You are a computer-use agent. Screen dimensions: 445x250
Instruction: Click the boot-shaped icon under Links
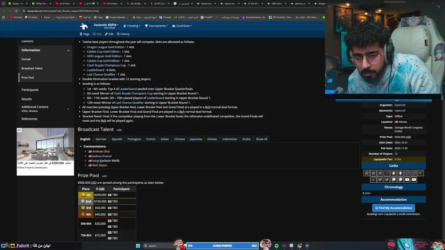pos(387,173)
